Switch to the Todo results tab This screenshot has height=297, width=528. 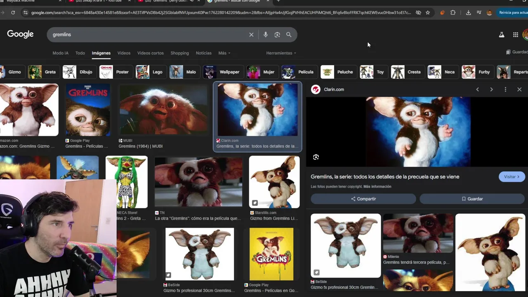tap(80, 53)
